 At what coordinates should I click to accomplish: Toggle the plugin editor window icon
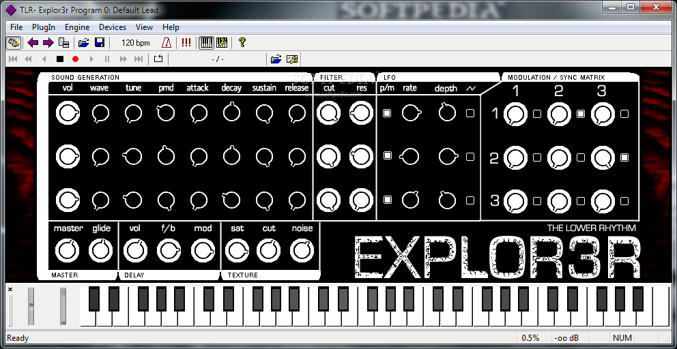14,43
